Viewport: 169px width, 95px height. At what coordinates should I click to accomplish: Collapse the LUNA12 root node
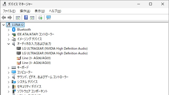pos(3,25)
